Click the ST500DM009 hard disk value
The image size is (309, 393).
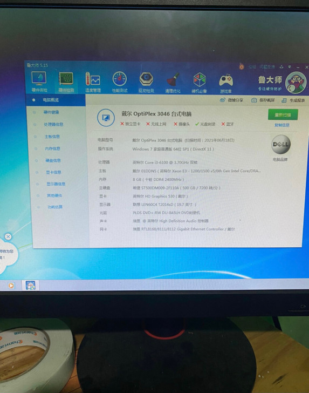point(176,188)
